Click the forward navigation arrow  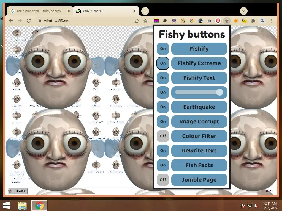[20, 21]
